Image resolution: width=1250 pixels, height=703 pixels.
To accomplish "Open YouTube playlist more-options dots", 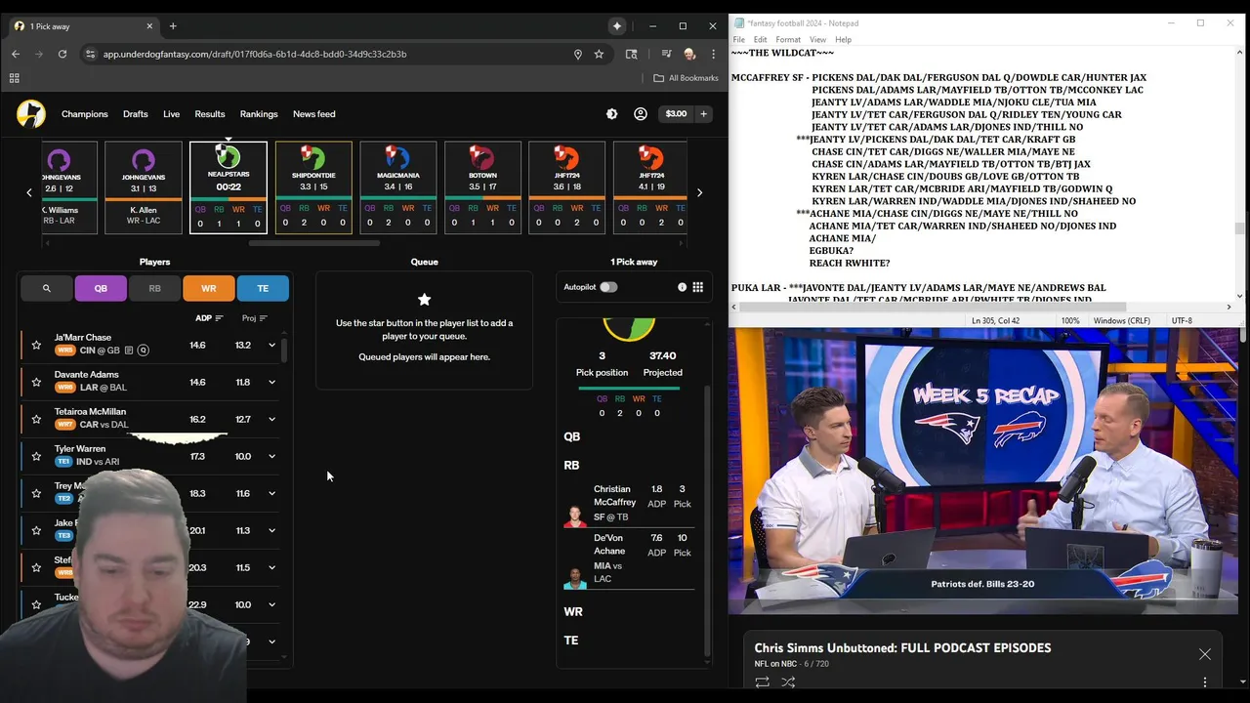I will tap(1204, 682).
